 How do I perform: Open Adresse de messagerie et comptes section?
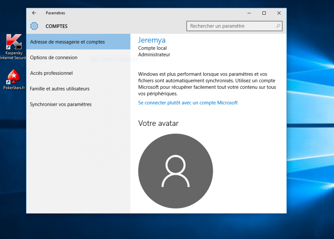tap(67, 42)
